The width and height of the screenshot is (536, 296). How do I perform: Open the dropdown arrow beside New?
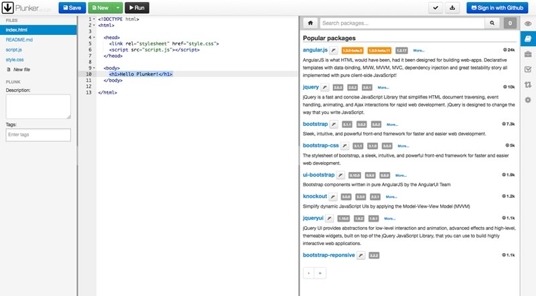point(118,8)
